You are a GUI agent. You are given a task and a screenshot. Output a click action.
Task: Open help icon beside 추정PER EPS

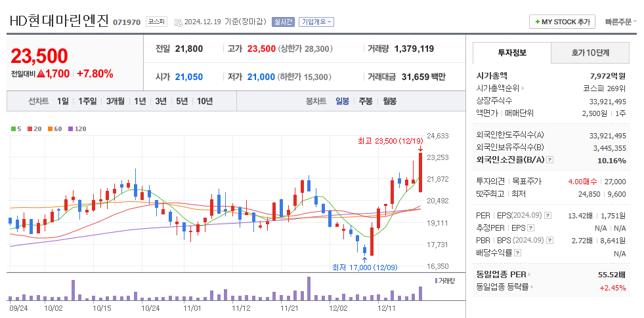click(x=531, y=228)
